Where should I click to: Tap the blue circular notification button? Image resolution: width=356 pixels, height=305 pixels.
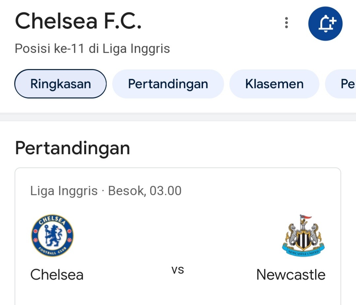click(325, 24)
